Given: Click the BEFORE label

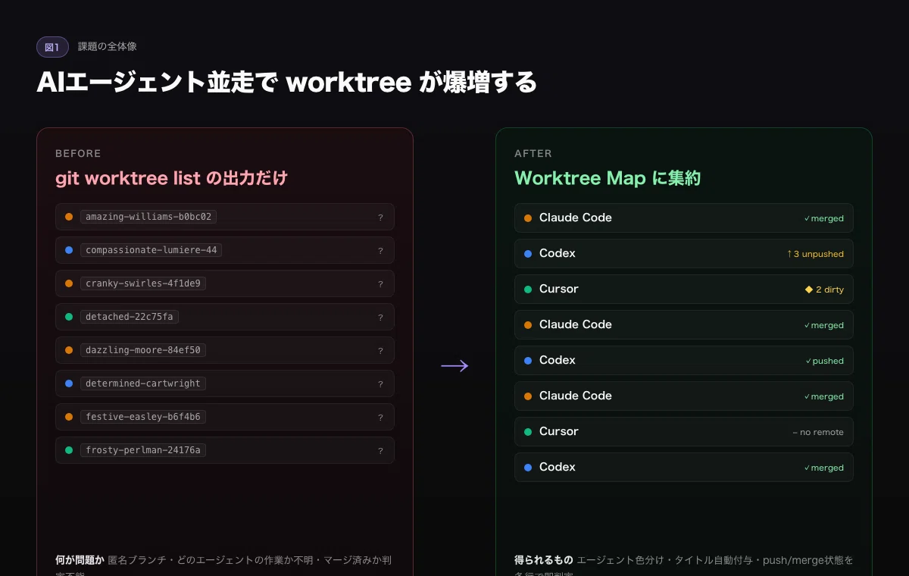Looking at the screenshot, I should (78, 154).
